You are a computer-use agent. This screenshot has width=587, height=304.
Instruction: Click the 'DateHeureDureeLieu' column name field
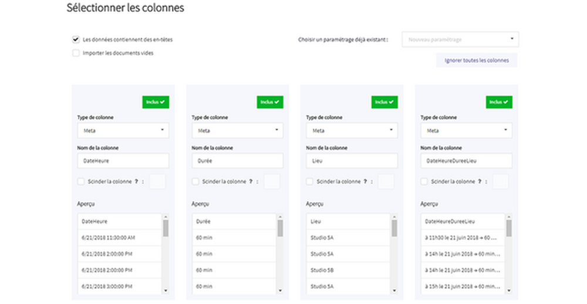466,161
